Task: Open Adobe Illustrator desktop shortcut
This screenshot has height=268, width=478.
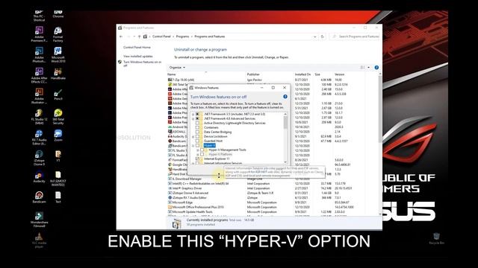Action: click(39, 96)
